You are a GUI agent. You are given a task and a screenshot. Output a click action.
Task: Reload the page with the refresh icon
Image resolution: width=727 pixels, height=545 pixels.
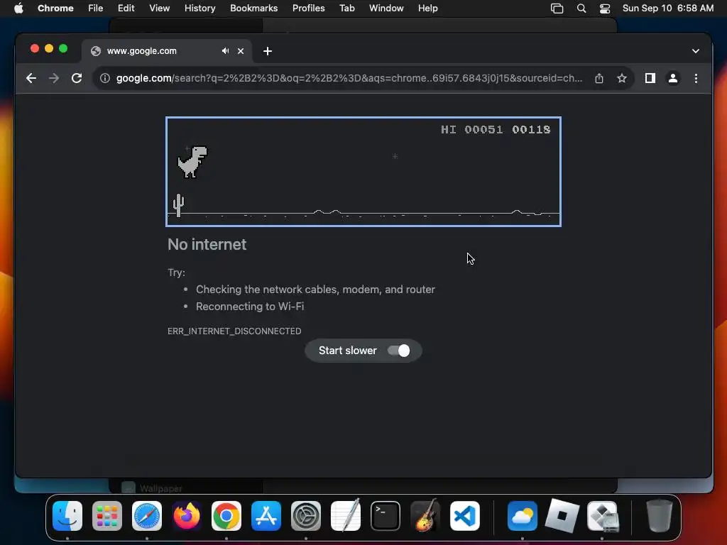(x=77, y=78)
